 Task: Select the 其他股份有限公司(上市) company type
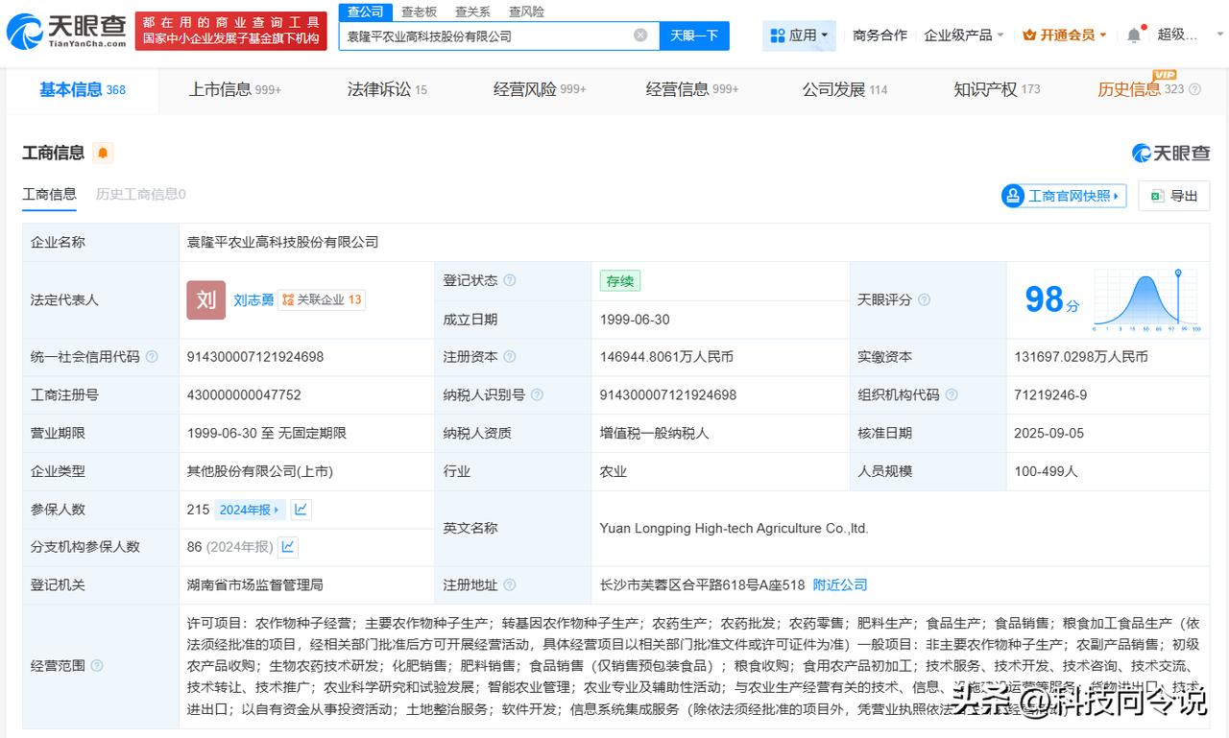(260, 471)
